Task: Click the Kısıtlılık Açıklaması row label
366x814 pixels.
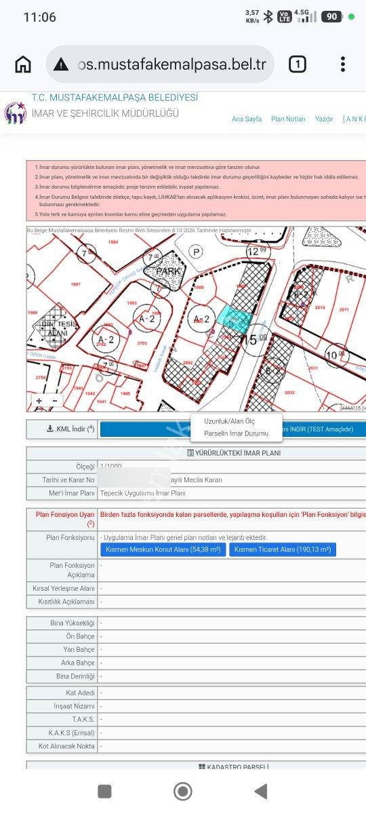Action: click(x=64, y=602)
